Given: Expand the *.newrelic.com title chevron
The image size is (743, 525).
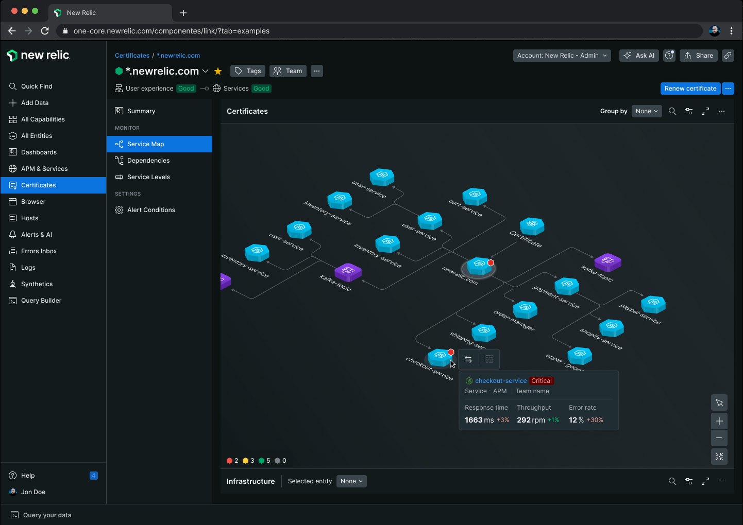Looking at the screenshot, I should [205, 71].
